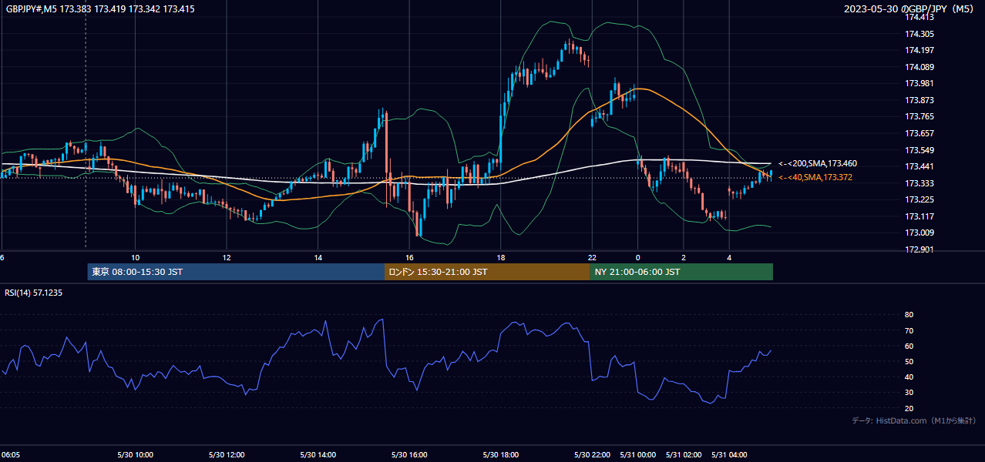Screen dimensions: 985x462
Task: Click RSI axis level 50
Action: click(909, 361)
